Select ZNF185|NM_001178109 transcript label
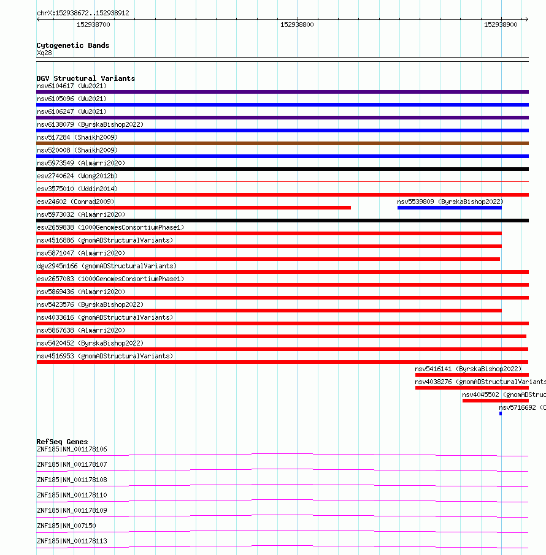The image size is (546, 555). [72, 510]
